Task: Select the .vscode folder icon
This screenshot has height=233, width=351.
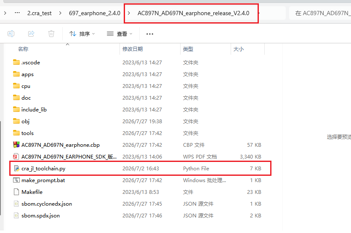Action: pyautogui.click(x=16, y=62)
